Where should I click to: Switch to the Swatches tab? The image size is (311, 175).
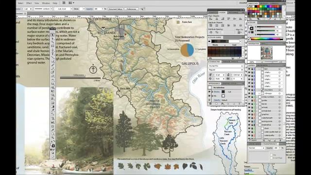[253, 3]
